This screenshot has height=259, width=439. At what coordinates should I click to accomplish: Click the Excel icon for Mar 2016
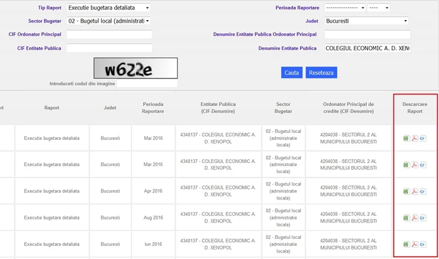coord(406,165)
